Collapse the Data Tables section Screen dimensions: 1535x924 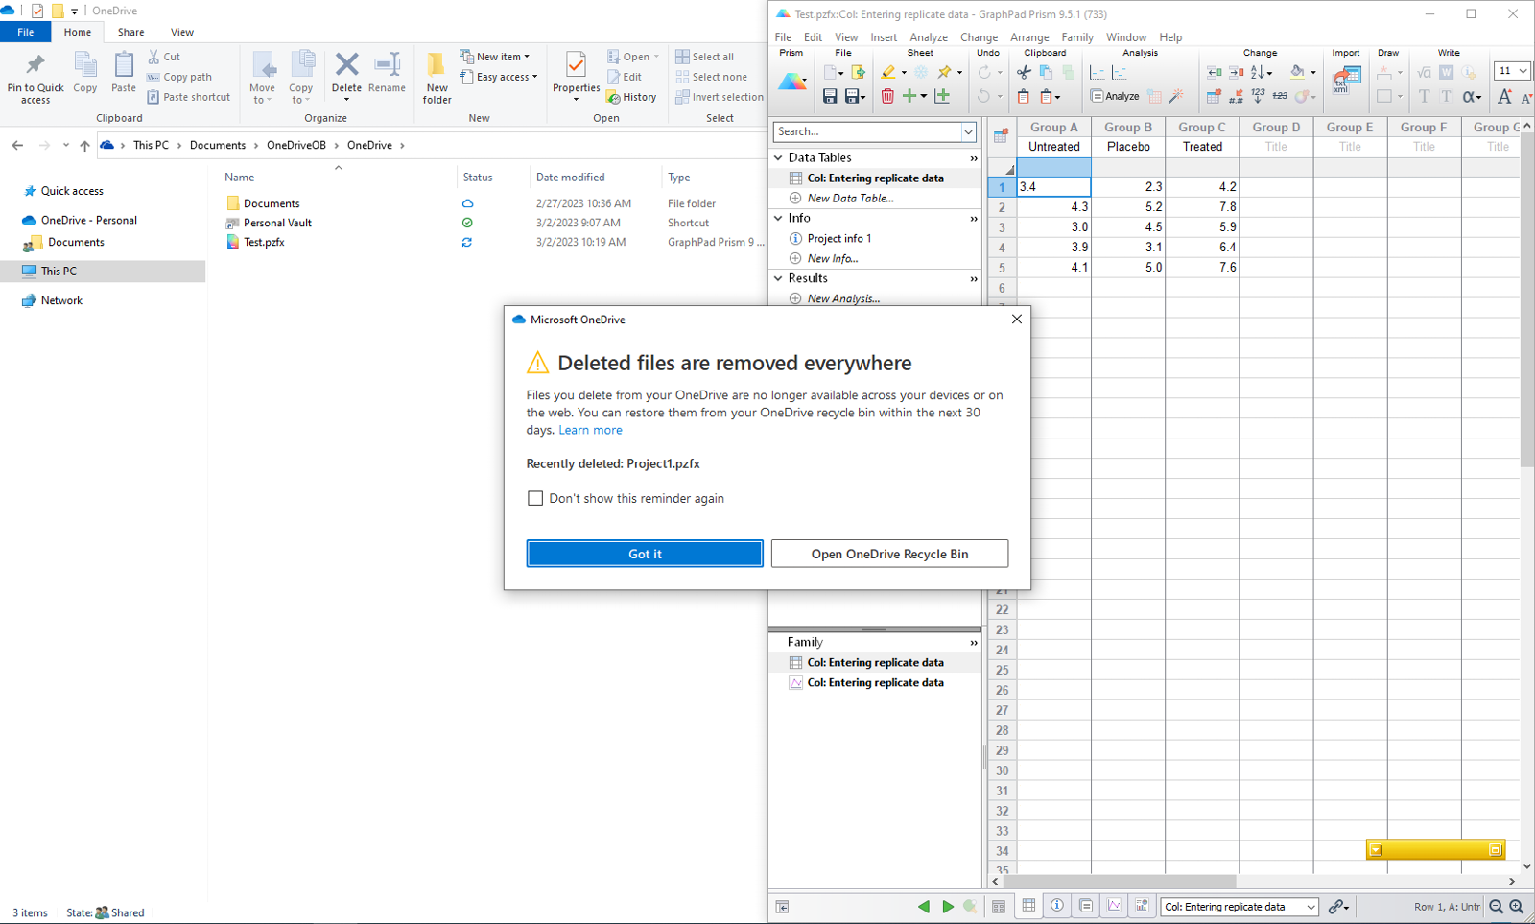[x=778, y=157]
